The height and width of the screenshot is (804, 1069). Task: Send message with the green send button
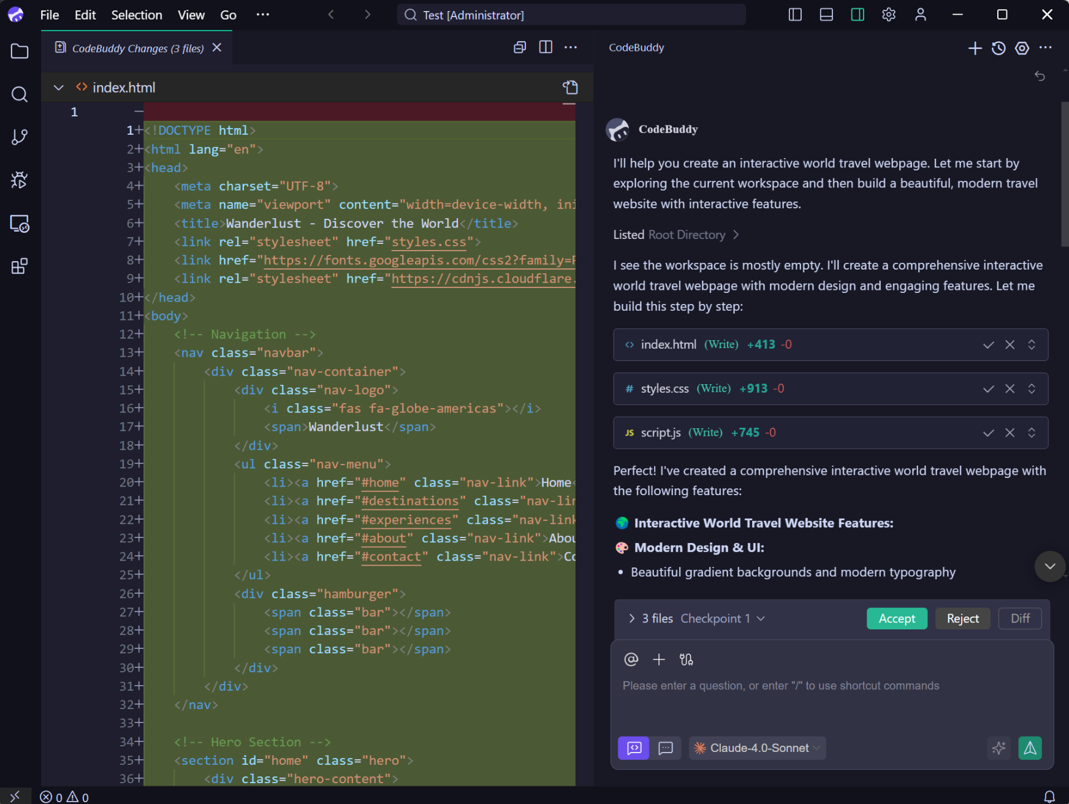tap(1030, 748)
